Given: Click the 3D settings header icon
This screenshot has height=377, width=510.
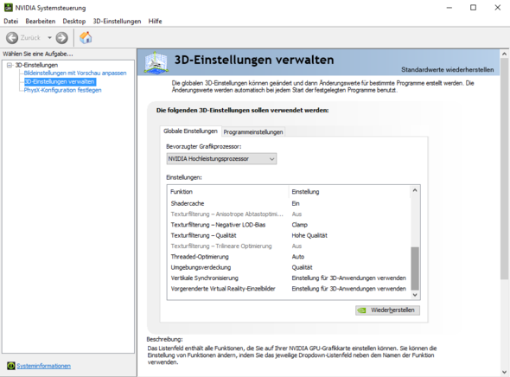Looking at the screenshot, I should [156, 62].
